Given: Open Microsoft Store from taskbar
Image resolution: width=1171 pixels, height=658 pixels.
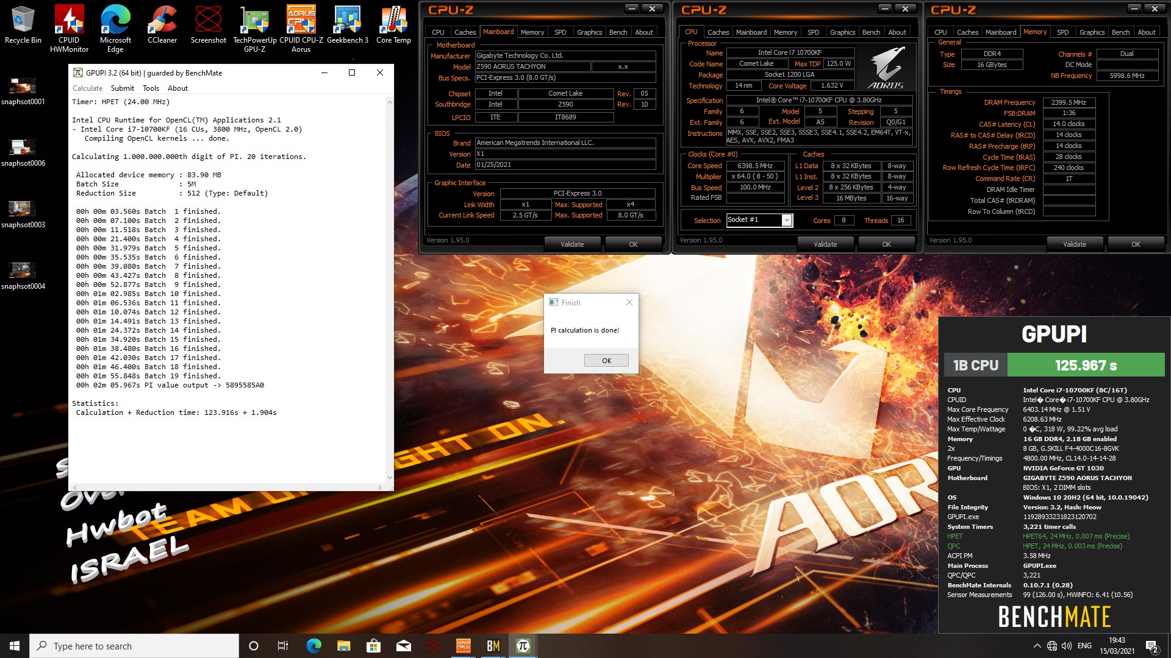Looking at the screenshot, I should tap(373, 646).
